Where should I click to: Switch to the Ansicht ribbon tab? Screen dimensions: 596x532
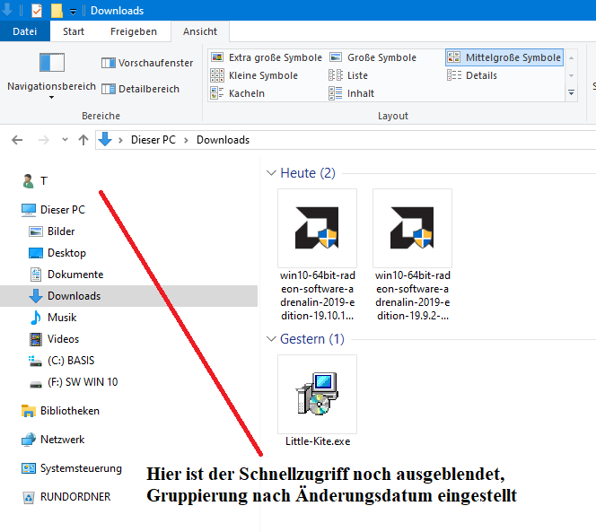(x=200, y=31)
